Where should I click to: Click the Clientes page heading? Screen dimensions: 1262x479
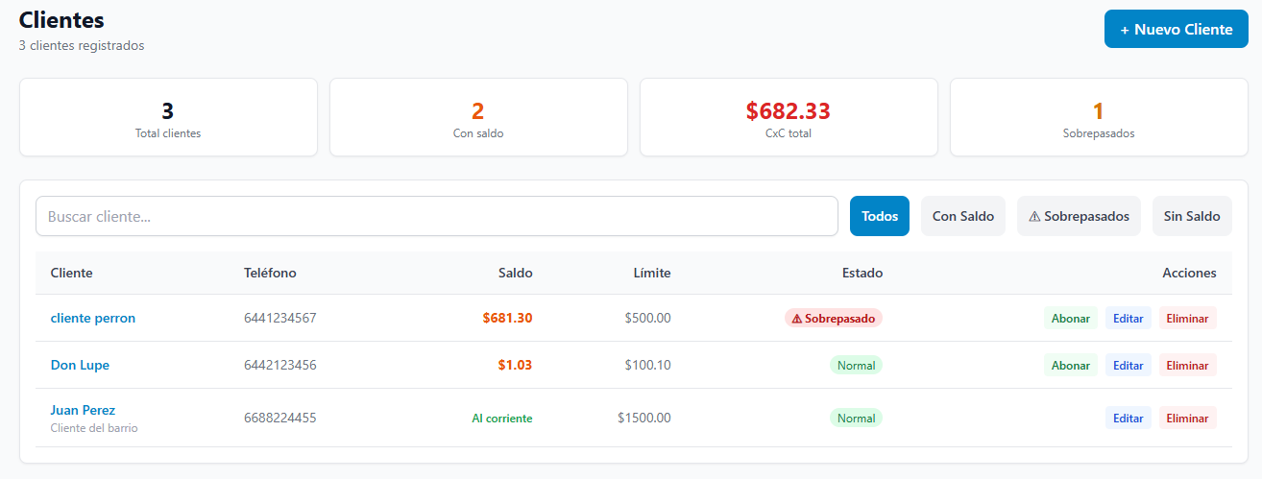[x=61, y=19]
